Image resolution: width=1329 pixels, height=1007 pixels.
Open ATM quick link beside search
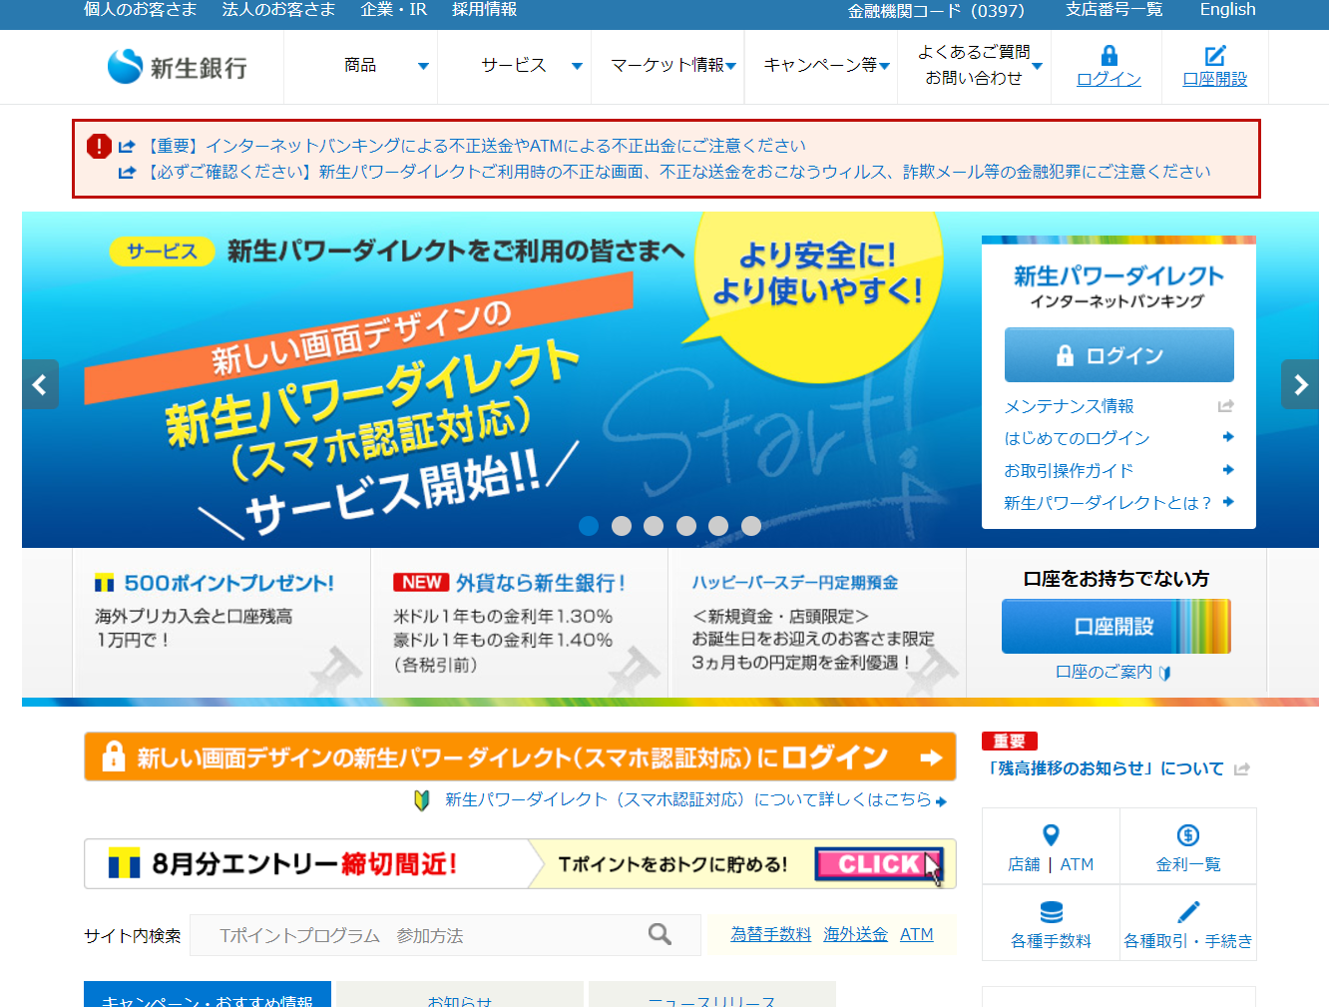pyautogui.click(x=916, y=935)
